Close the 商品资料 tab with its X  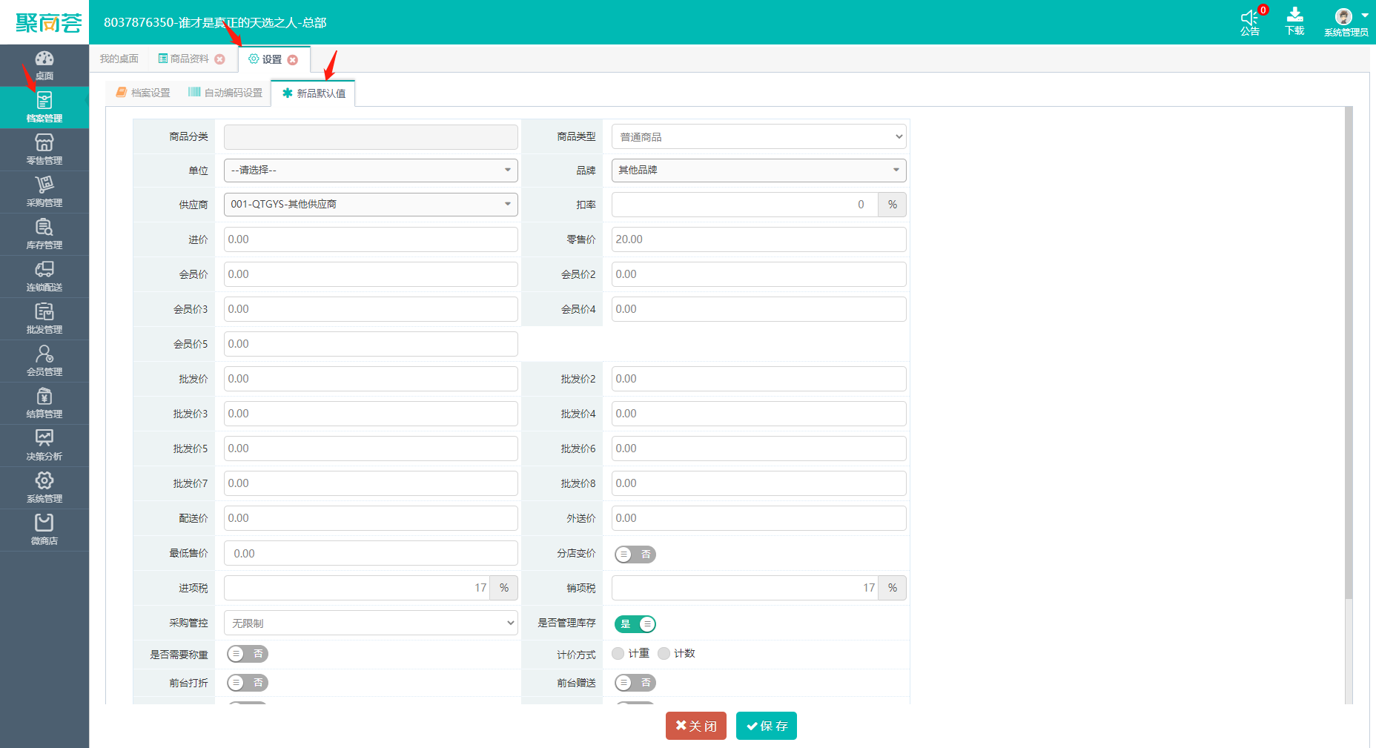(219, 59)
